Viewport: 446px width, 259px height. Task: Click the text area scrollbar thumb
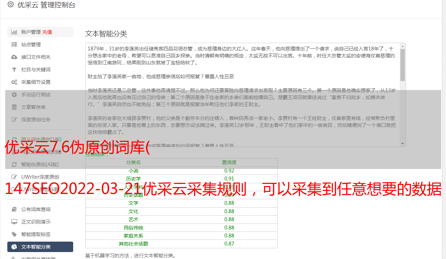pyautogui.click(x=402, y=65)
